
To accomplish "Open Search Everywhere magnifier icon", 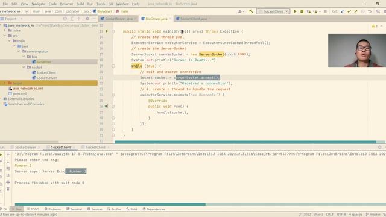I will point(378,11).
